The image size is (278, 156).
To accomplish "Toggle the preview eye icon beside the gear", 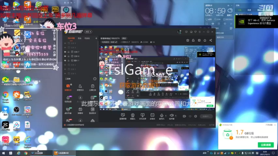I will (x=190, y=116).
